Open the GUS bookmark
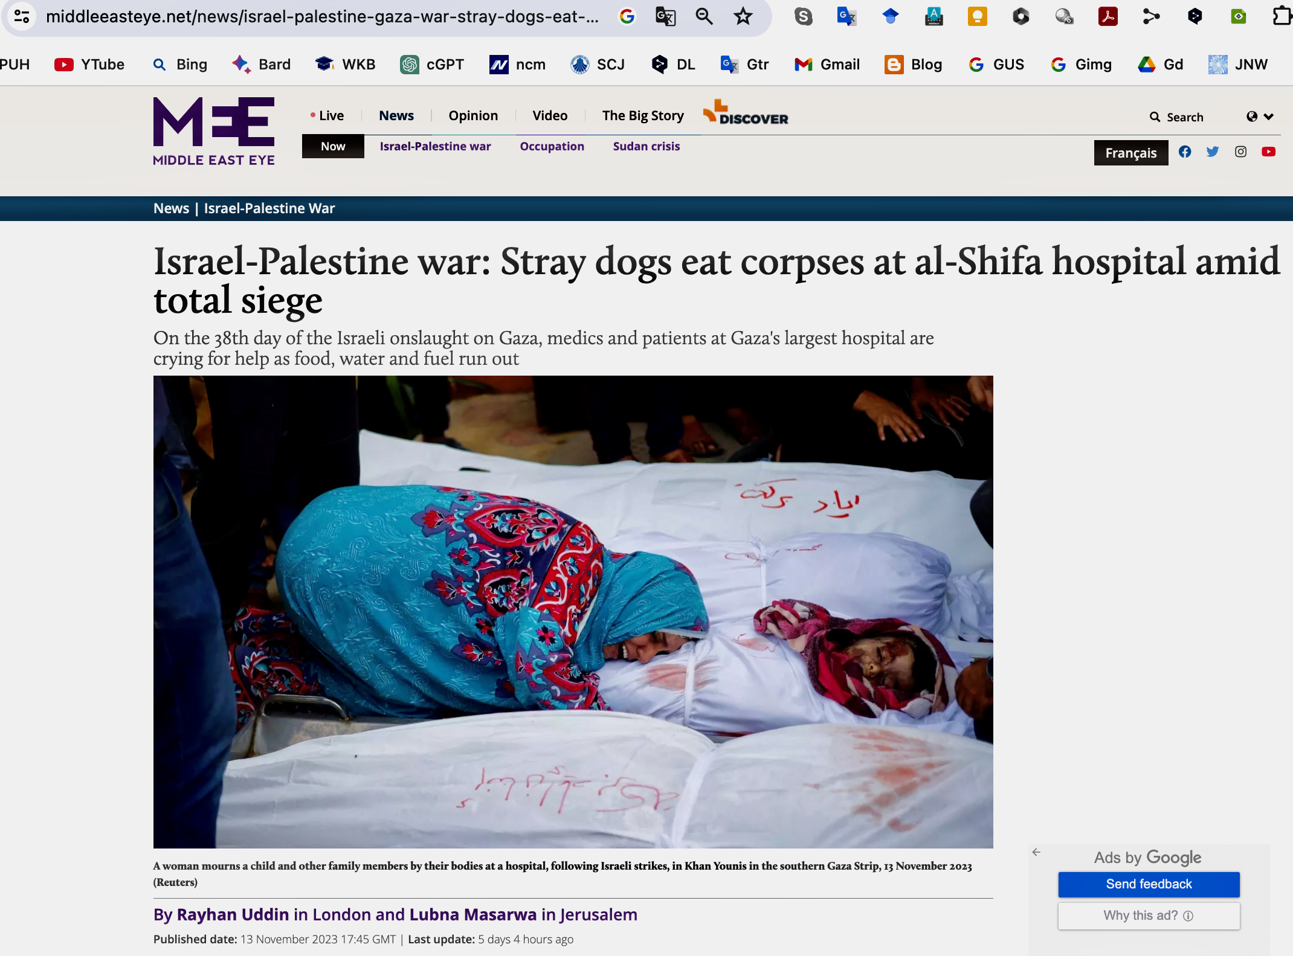1293x956 pixels. point(996,65)
